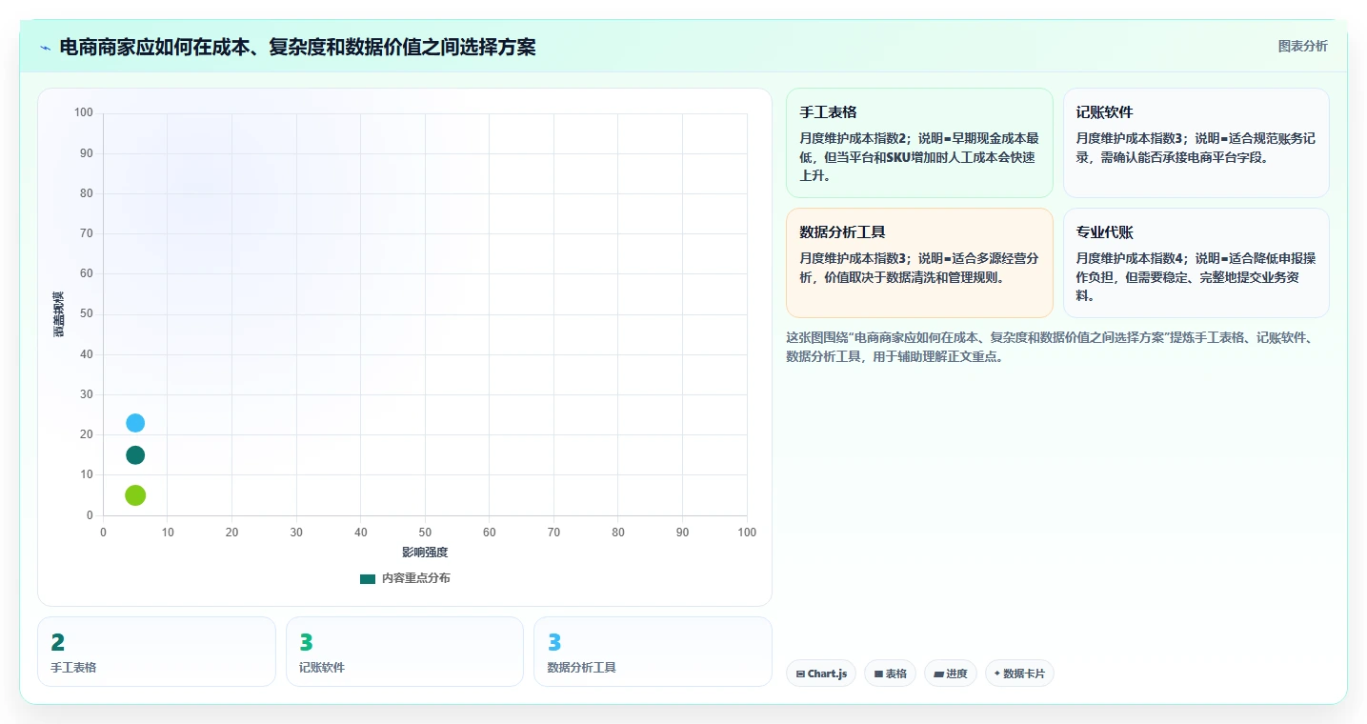Click the 数据卡片 tag chip
The image size is (1367, 724).
[1019, 674]
